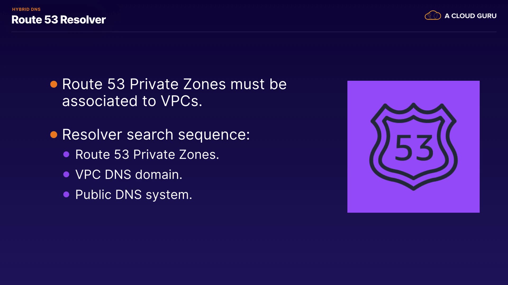Click the orange 'HYBRID DNS' section label
The height and width of the screenshot is (285, 508).
click(26, 9)
